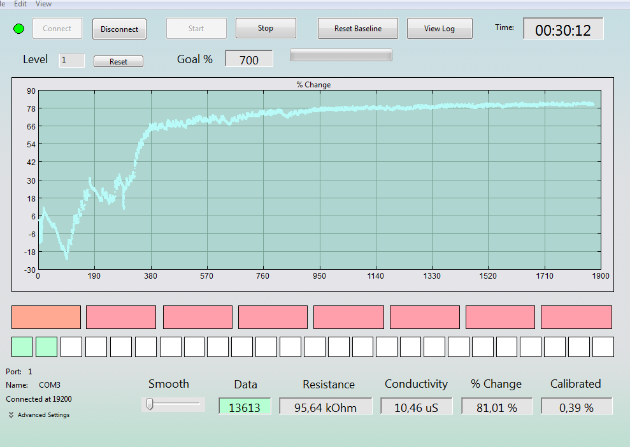
Task: Click the Connected at 19200 status text
Action: 39,399
